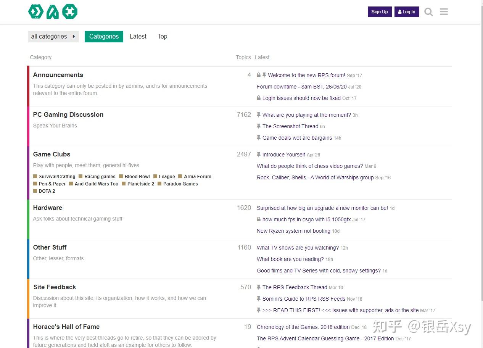The width and height of the screenshot is (483, 348).
Task: Open What TV shows are you watching topic
Action: 298,248
